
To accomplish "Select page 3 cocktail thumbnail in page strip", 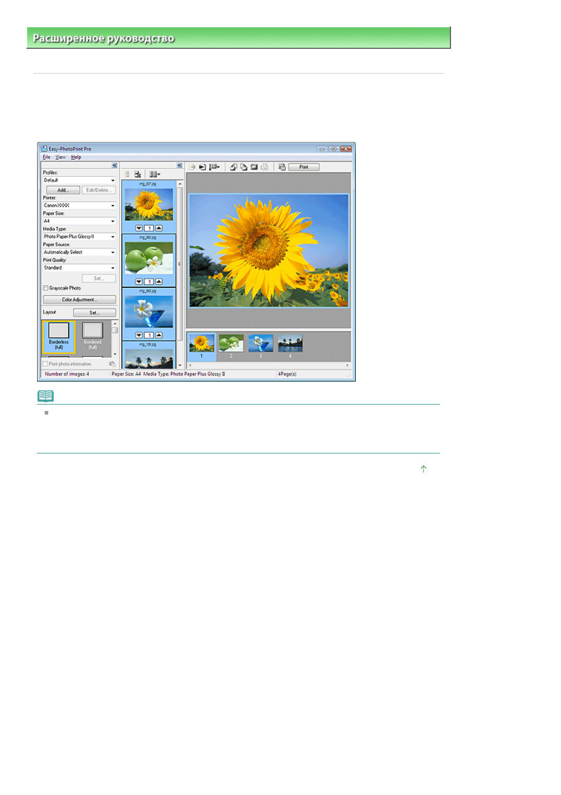I will coord(261,343).
